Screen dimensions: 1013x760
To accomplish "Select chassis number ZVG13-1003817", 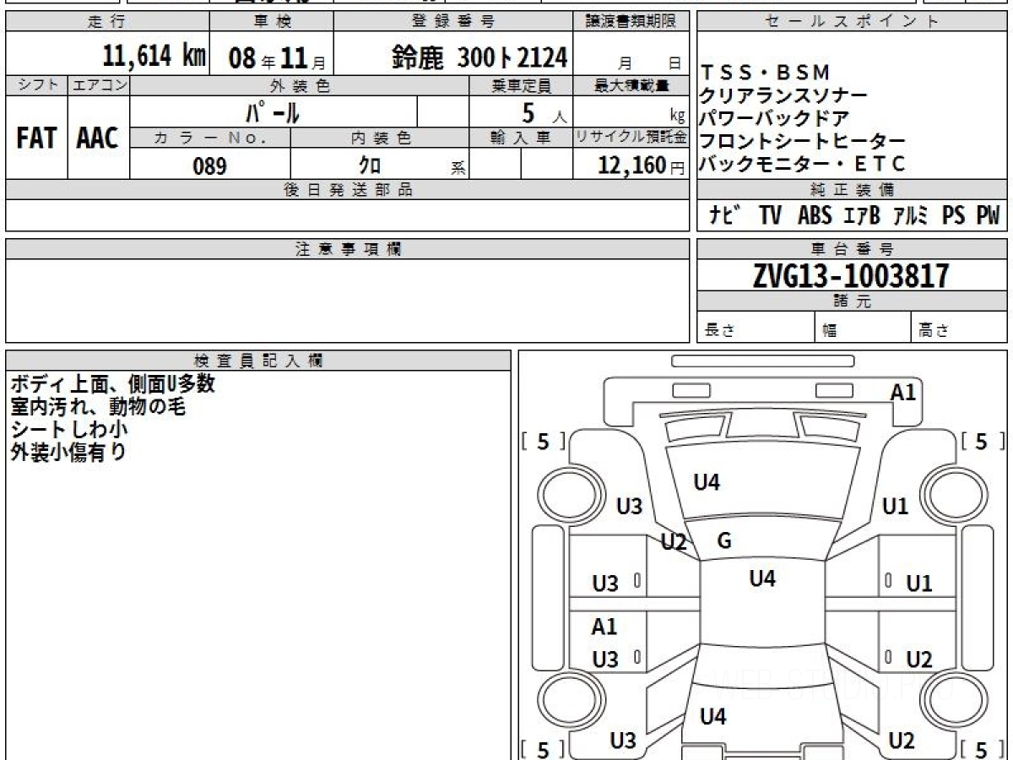I will click(x=851, y=276).
